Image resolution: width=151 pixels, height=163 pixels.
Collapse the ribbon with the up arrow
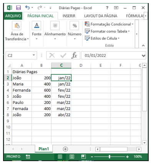tap(143, 46)
